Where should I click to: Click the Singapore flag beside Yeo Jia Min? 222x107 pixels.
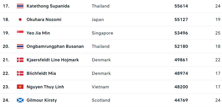(x=20, y=33)
